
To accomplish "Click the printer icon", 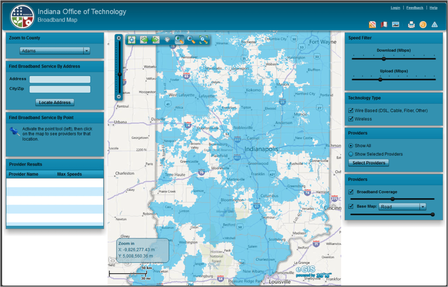I will point(411,24).
